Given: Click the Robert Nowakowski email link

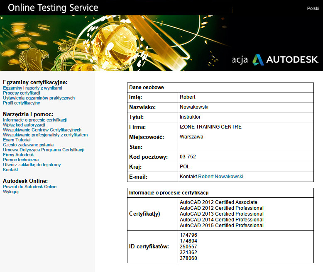Looking at the screenshot, I should click(220, 177).
